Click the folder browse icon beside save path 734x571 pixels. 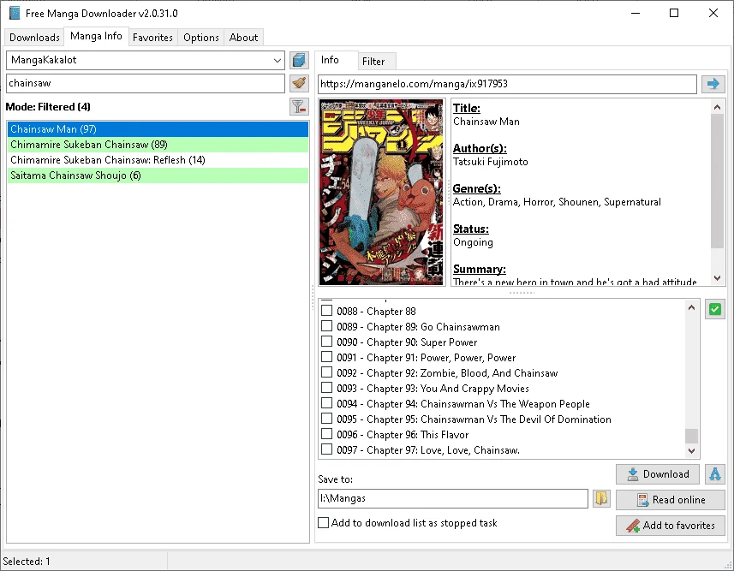601,498
